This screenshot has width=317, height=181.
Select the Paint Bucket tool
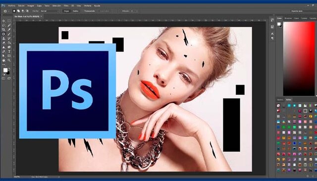[9, 43]
